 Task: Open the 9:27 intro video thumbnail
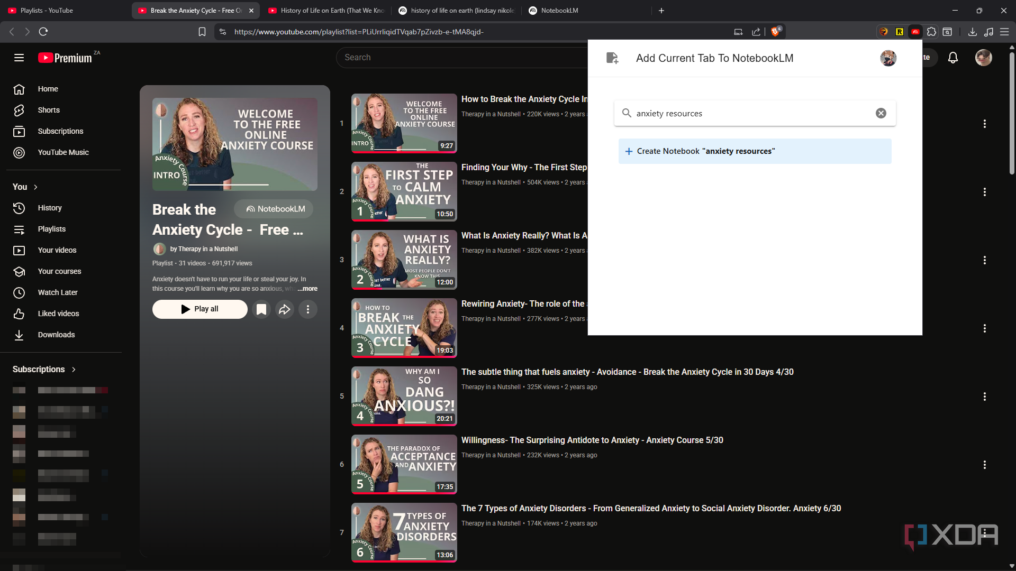(x=404, y=123)
